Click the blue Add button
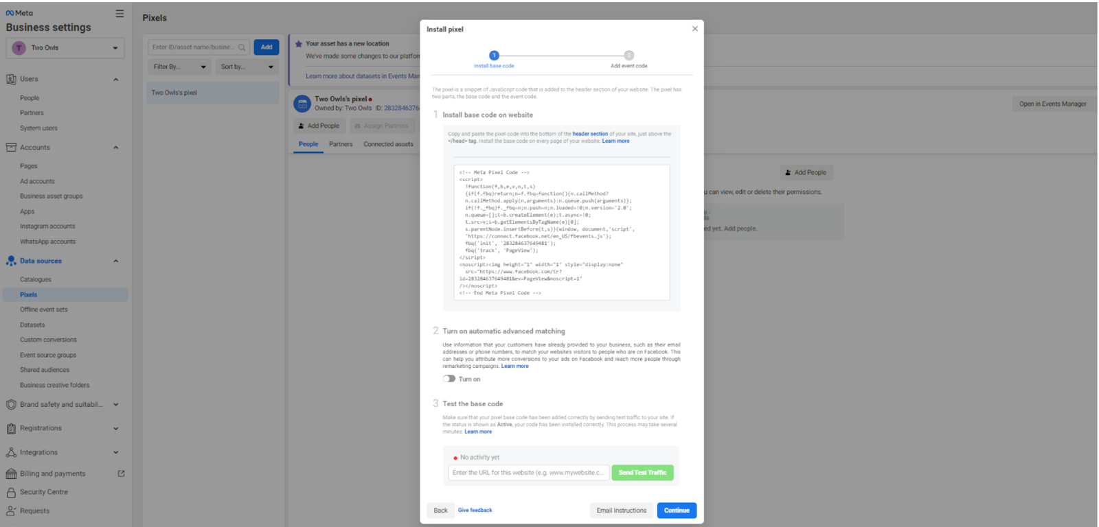The image size is (1099, 527). (267, 47)
